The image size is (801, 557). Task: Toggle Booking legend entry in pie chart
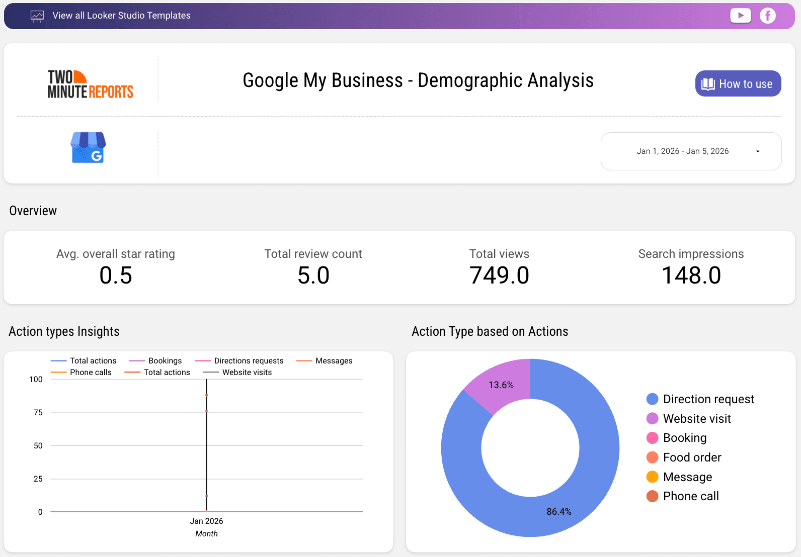click(684, 438)
